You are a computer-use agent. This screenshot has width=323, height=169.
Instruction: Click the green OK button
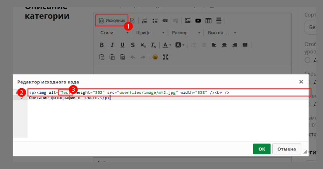261,149
